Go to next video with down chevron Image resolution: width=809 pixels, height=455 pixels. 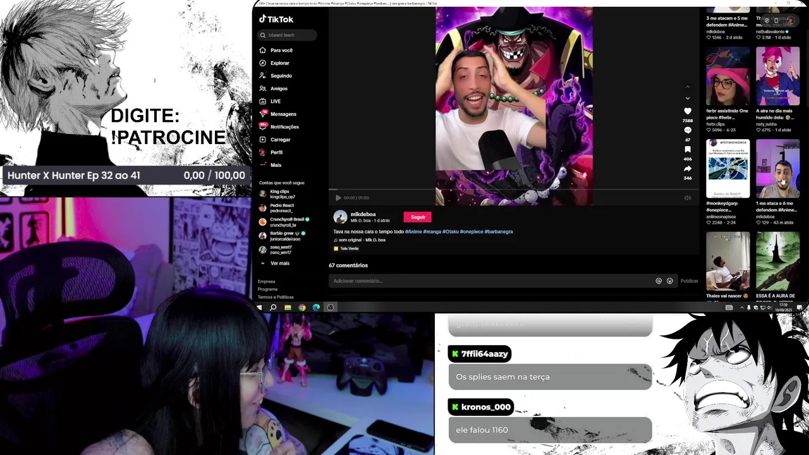[x=688, y=99]
